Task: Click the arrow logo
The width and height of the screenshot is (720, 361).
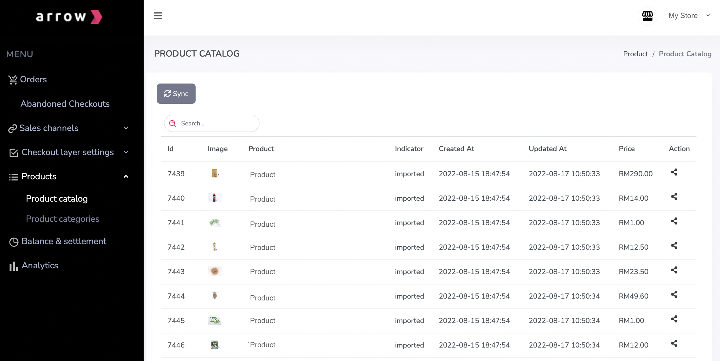Action: tap(69, 17)
